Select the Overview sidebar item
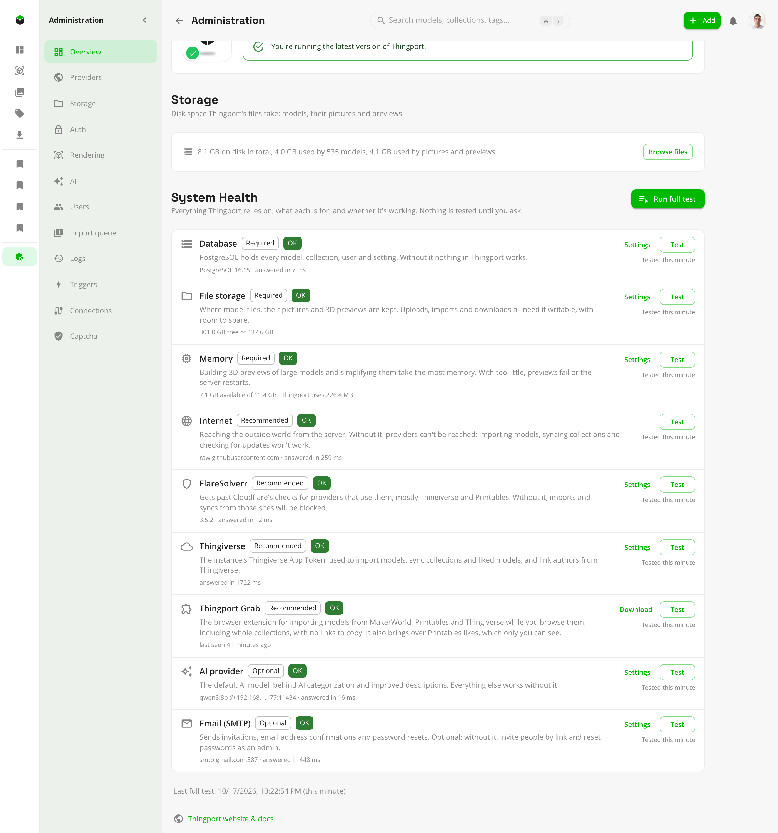Screen dimensions: 778x833 101,52
